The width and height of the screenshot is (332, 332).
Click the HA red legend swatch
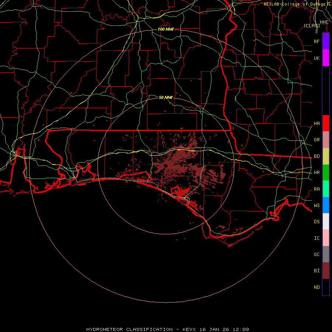(x=326, y=123)
